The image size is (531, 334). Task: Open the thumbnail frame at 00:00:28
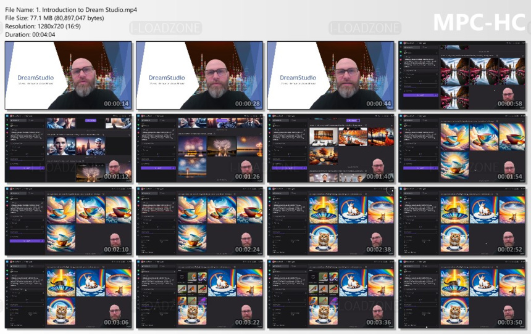coord(199,75)
